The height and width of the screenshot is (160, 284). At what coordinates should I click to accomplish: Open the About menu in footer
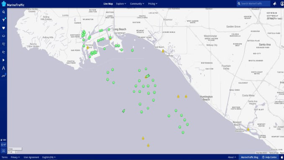pos(232,157)
